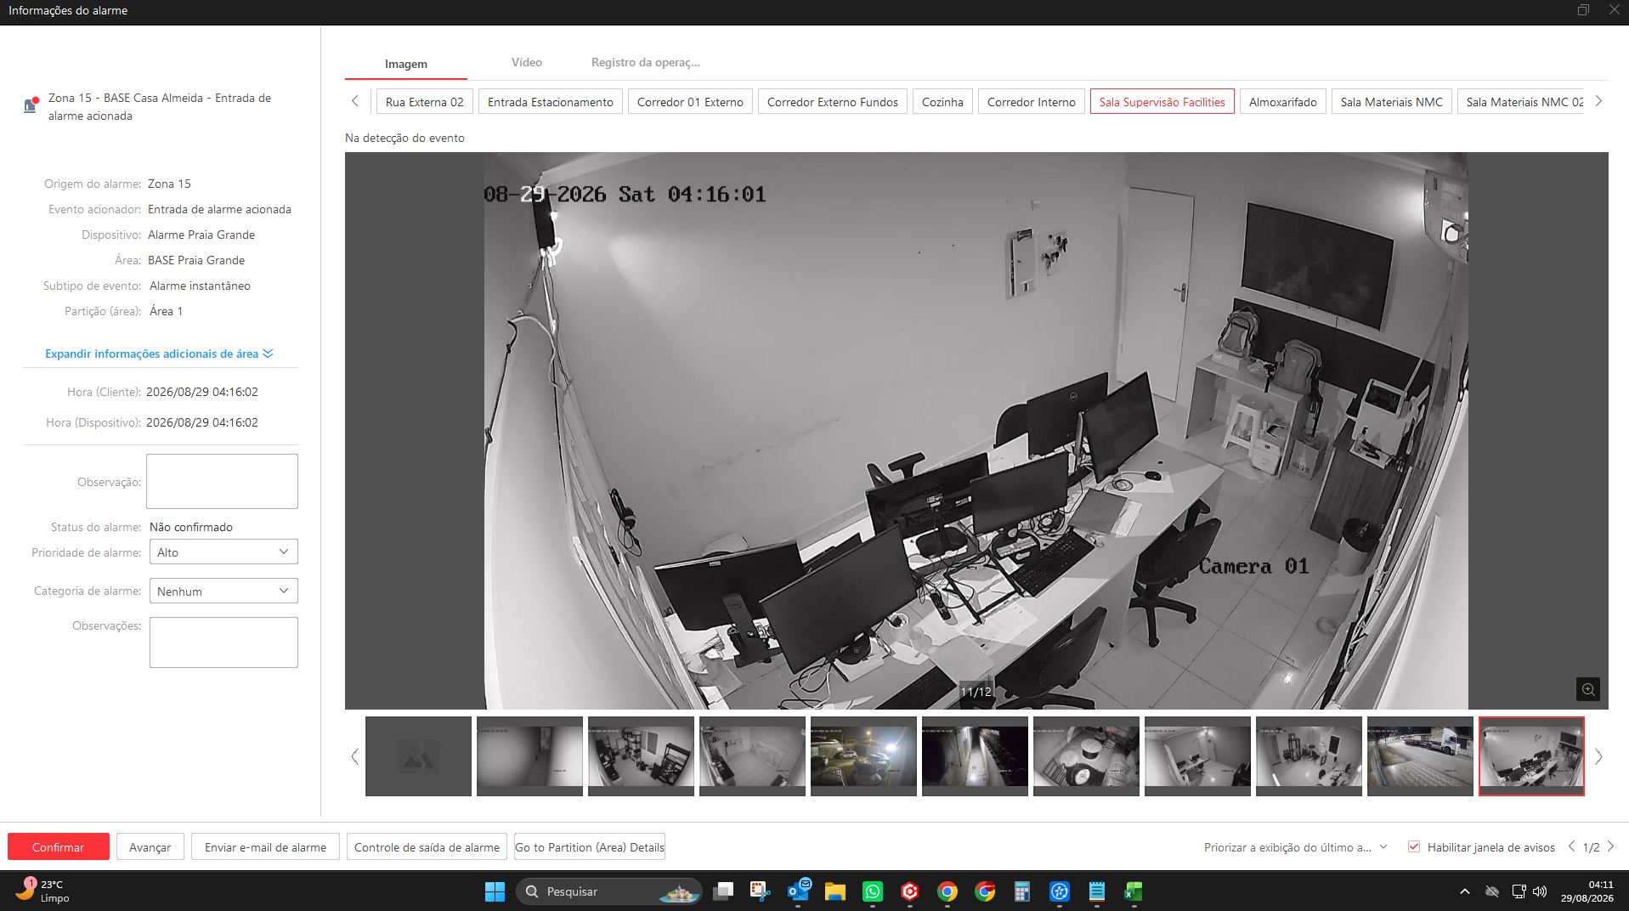
Task: Open Task View on the taskbar
Action: [x=723, y=891]
